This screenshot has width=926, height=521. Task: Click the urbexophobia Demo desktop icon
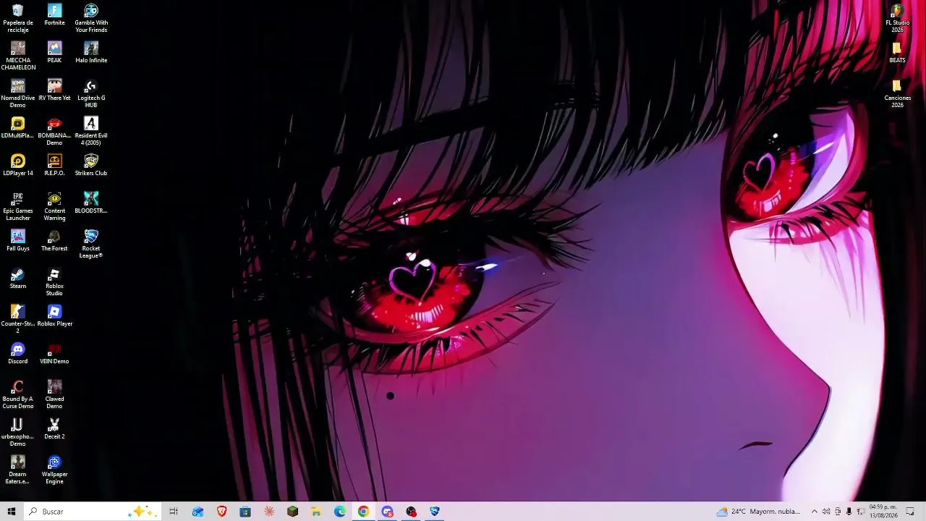coord(18,432)
